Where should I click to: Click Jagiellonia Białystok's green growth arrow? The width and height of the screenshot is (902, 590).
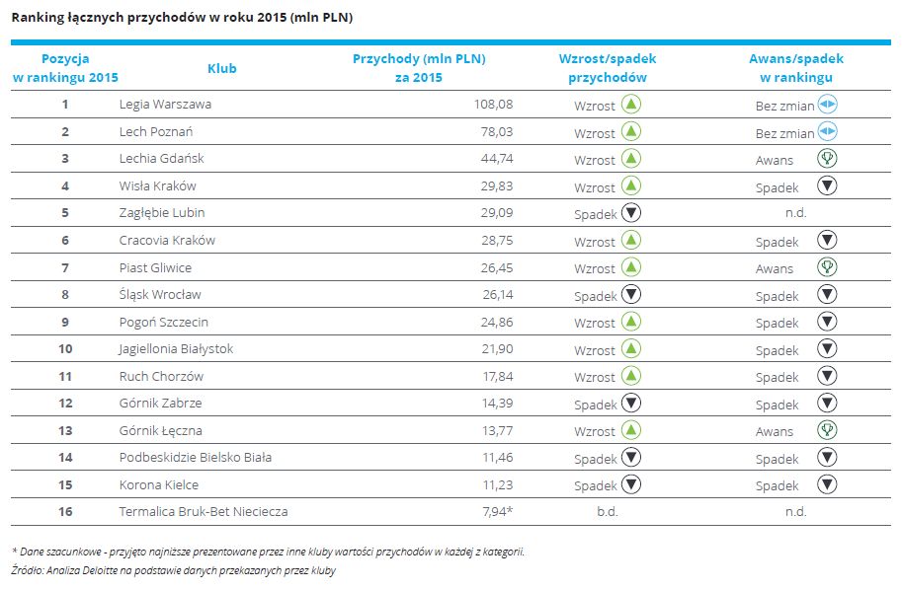point(631,348)
